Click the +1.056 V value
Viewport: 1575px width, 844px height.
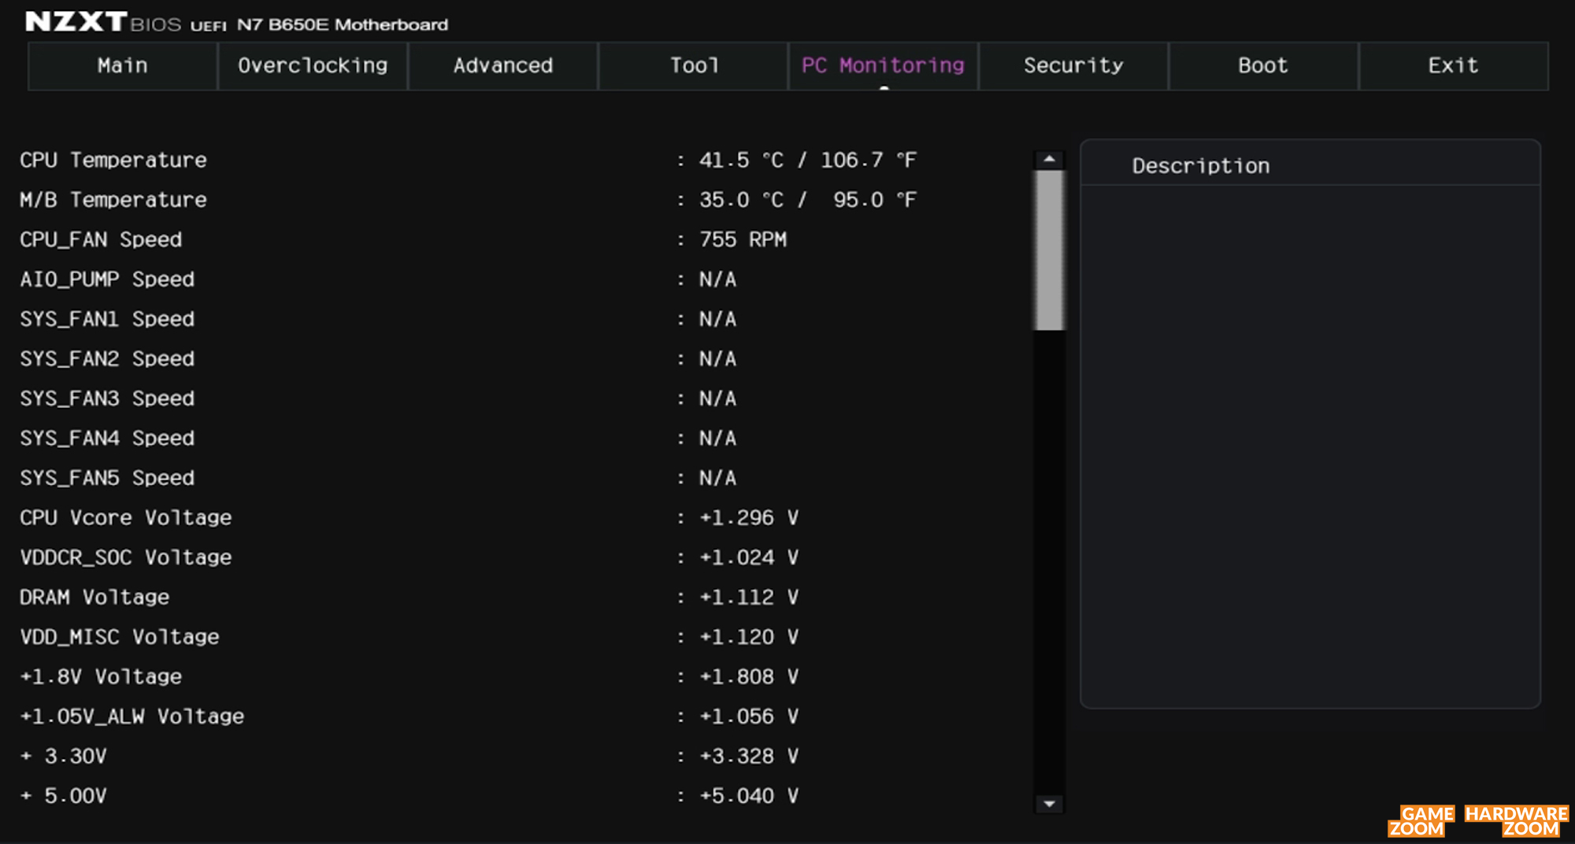(x=749, y=716)
